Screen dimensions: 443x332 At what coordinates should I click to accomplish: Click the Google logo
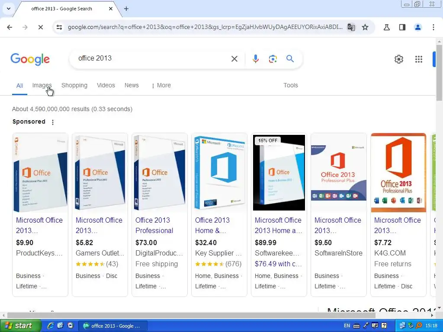(x=30, y=59)
